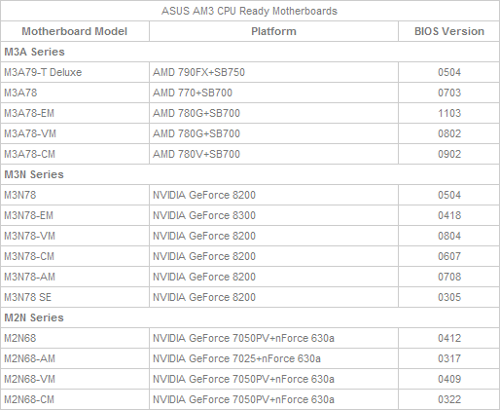
Task: Click the GeForce 7025+nForce 630a platform cell
Action: [273, 358]
